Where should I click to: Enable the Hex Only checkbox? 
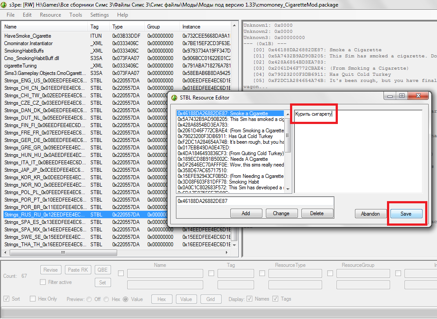(33, 299)
